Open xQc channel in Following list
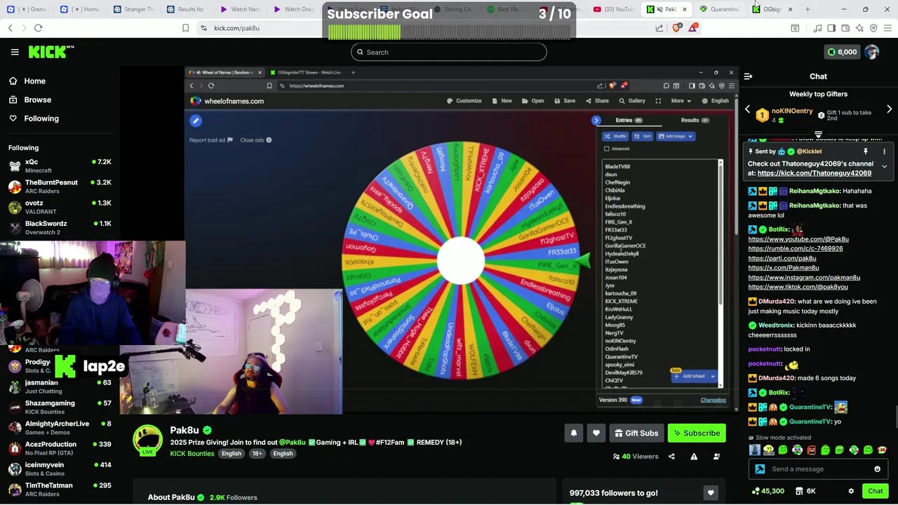Screen dimensions: 898x505 60,166
